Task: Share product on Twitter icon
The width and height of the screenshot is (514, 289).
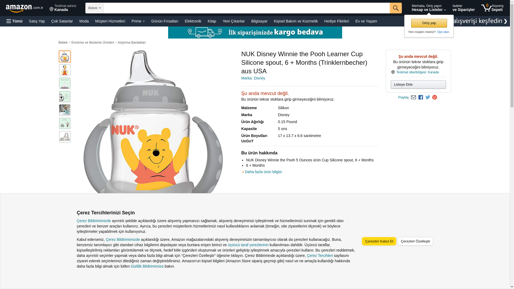Action: point(428,97)
